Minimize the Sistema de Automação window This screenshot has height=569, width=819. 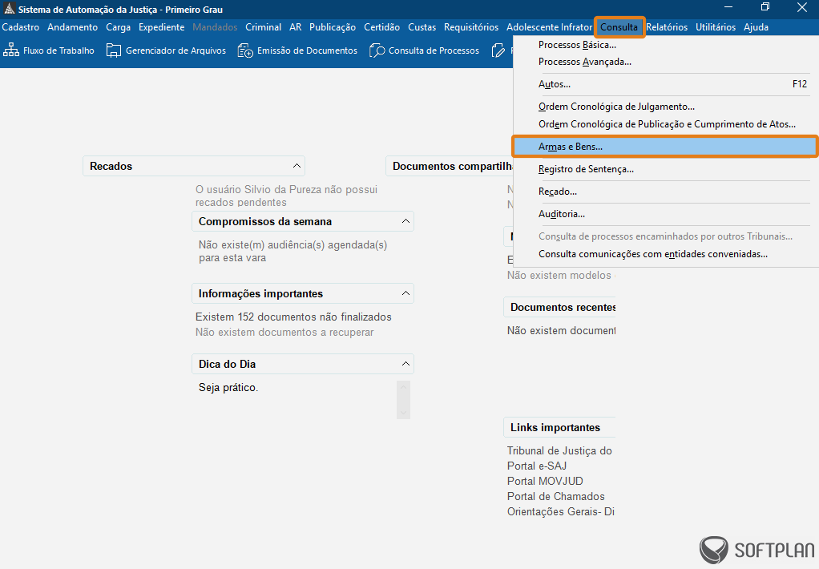(x=728, y=6)
